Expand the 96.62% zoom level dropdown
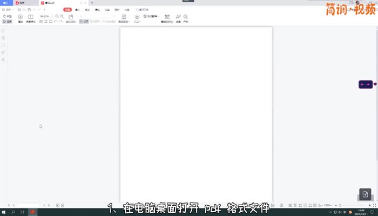The width and height of the screenshot is (378, 216). pyautogui.click(x=52, y=17)
